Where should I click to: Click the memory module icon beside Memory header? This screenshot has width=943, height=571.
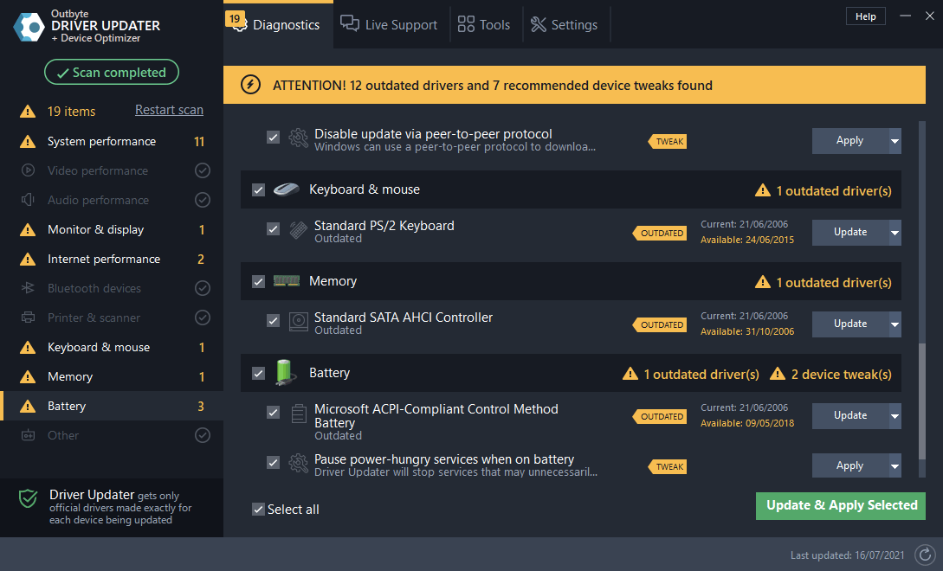coord(286,281)
